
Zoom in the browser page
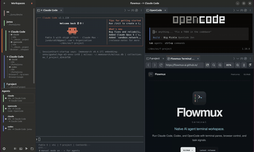click(x=238, y=65)
